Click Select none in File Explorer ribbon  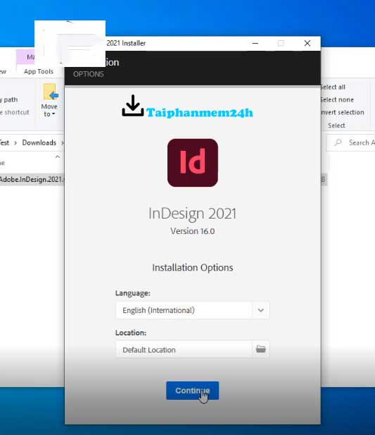click(337, 99)
